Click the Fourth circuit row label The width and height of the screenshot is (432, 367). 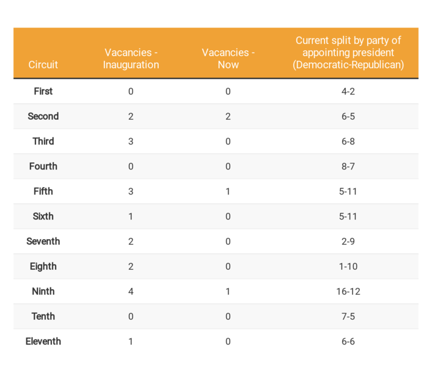pyautogui.click(x=43, y=166)
